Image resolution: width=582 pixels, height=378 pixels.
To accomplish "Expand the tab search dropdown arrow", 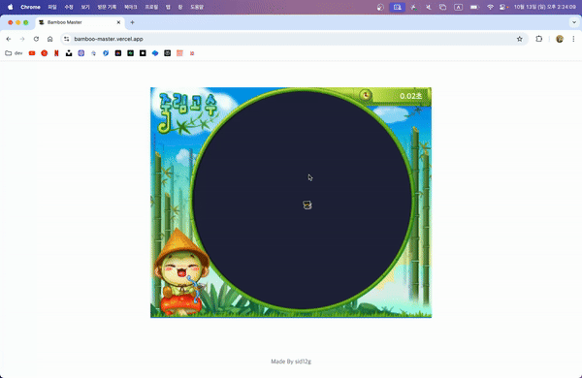I will coord(574,22).
